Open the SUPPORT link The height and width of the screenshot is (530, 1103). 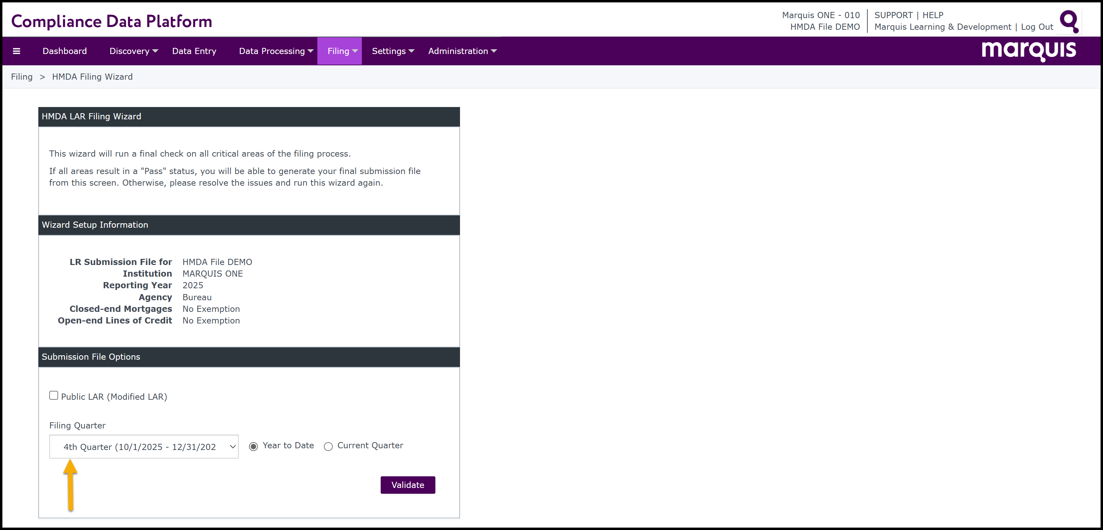(893, 15)
